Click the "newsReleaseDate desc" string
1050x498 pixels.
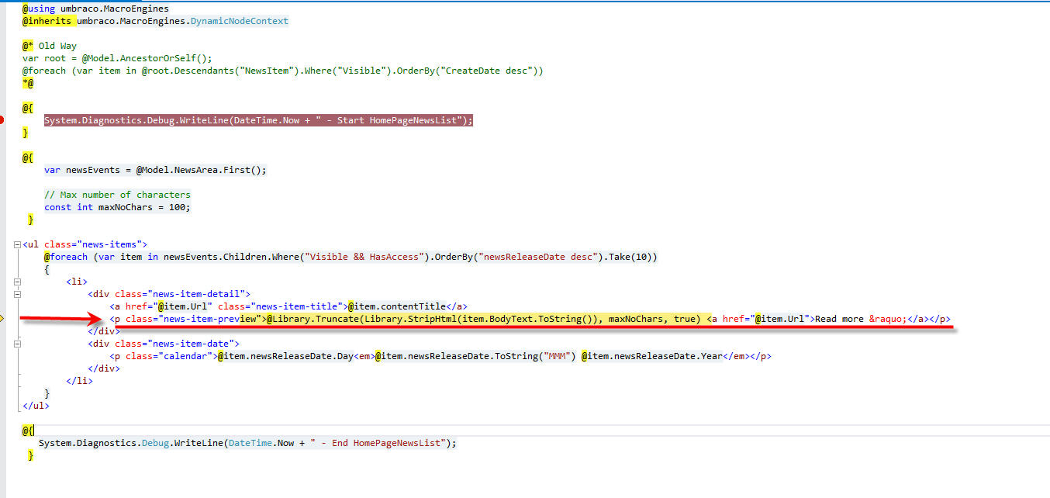tap(537, 257)
